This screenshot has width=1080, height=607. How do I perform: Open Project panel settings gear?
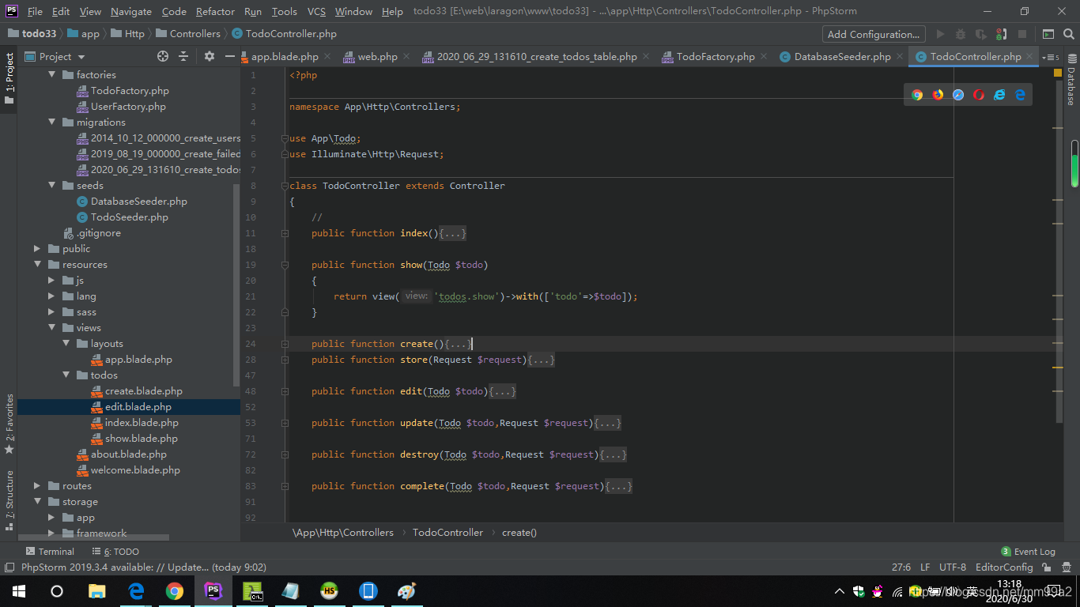[x=210, y=56]
